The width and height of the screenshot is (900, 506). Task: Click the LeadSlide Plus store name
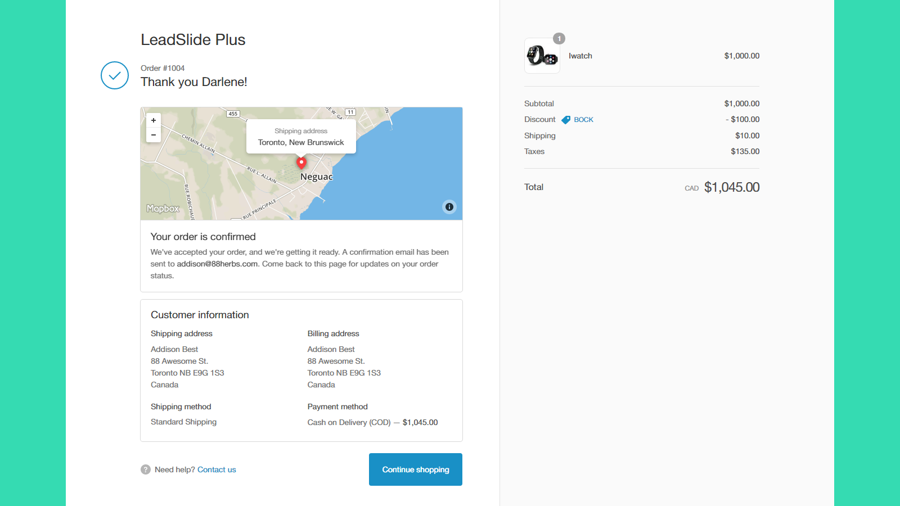pos(193,40)
